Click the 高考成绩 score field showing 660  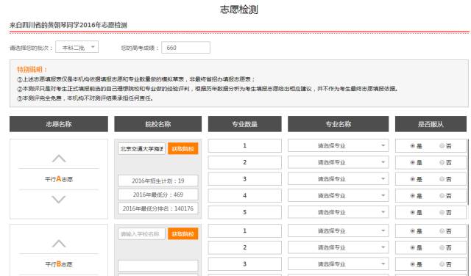coord(185,48)
